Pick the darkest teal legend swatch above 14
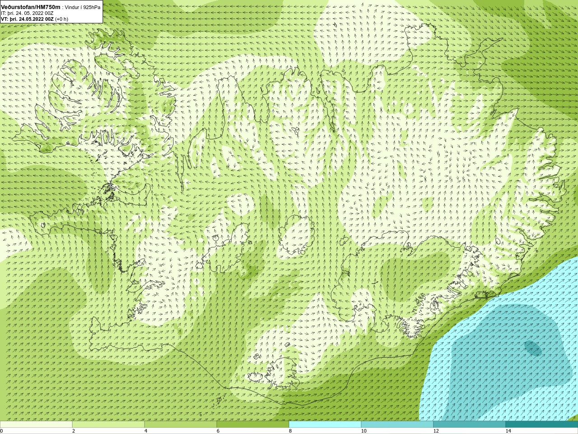578x434 pixels. point(542,425)
